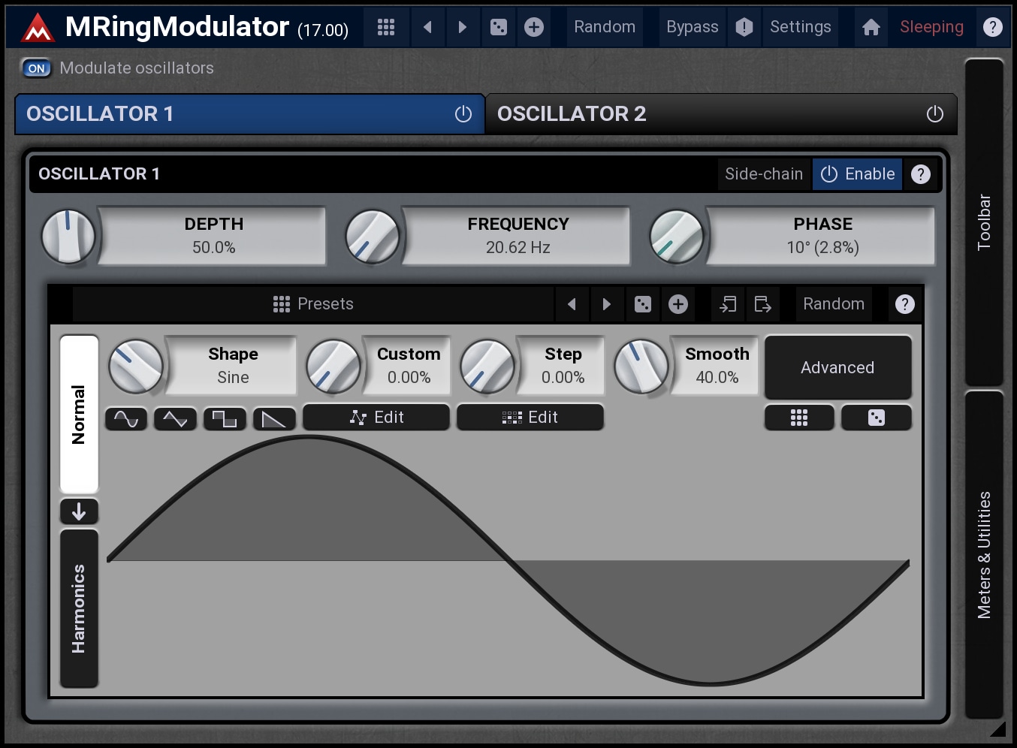Expand the Meters & Utilities panel
This screenshot has width=1017, height=748.
coord(984,554)
